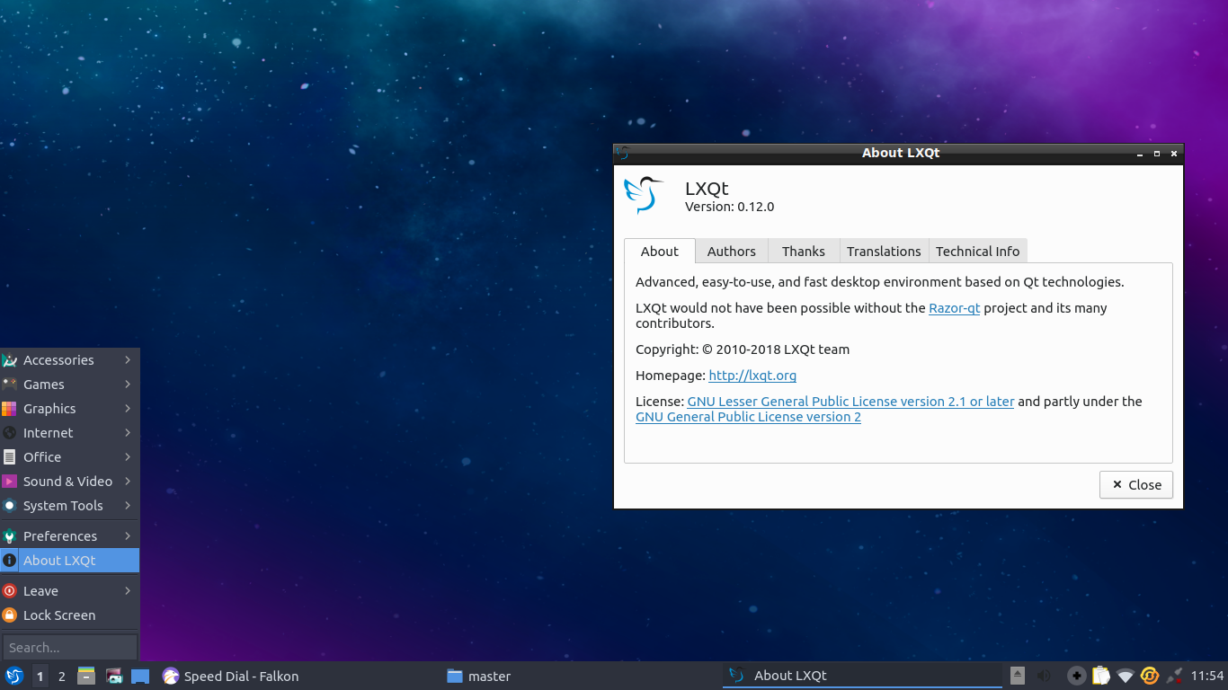Choose Lock Screen from the menu

point(70,615)
